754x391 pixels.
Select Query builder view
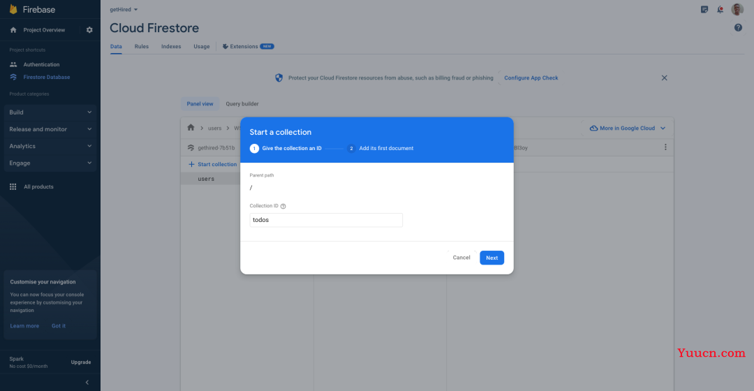click(x=242, y=104)
